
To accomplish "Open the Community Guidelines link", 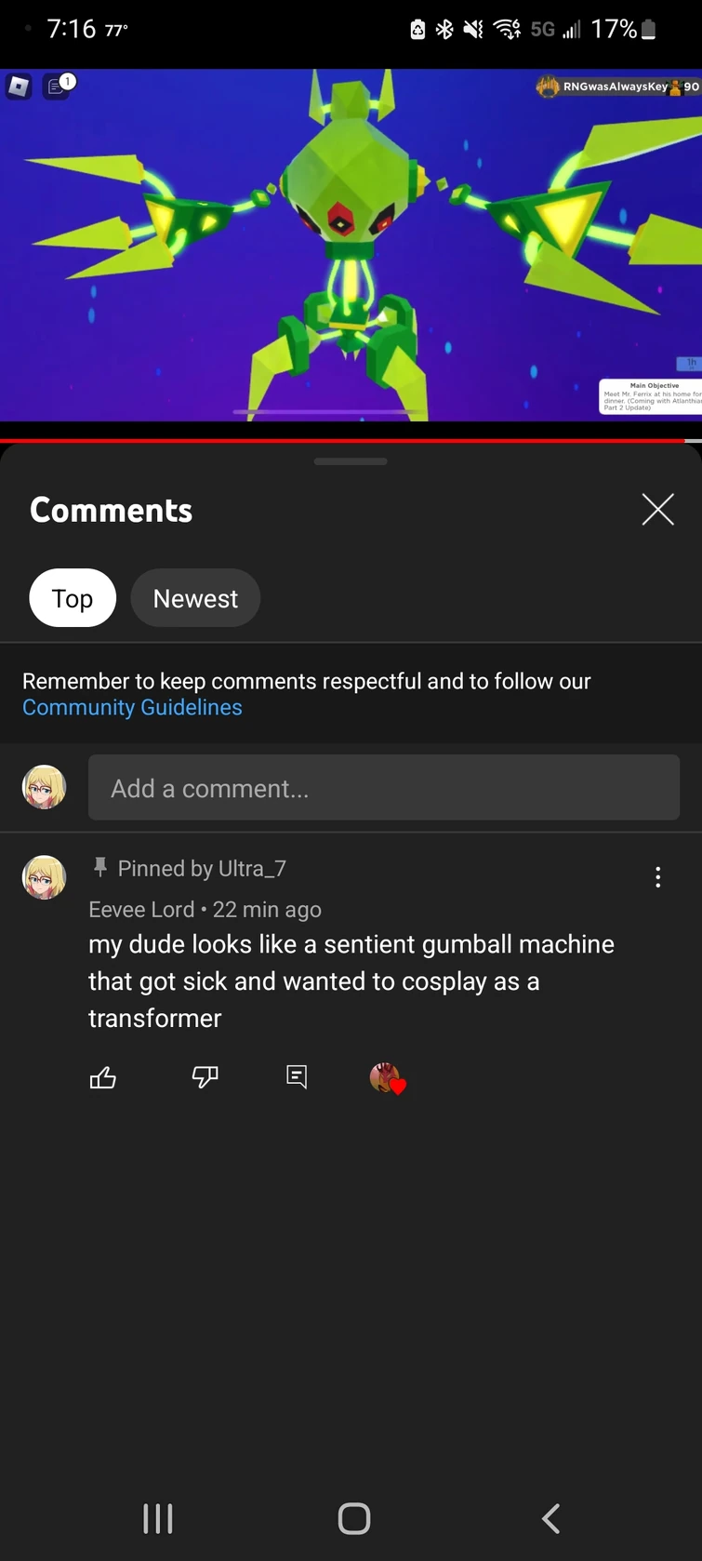I will 132,708.
